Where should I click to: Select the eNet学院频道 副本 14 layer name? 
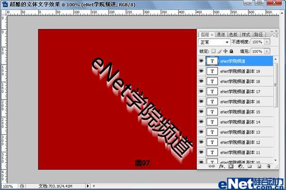tap(240, 122)
